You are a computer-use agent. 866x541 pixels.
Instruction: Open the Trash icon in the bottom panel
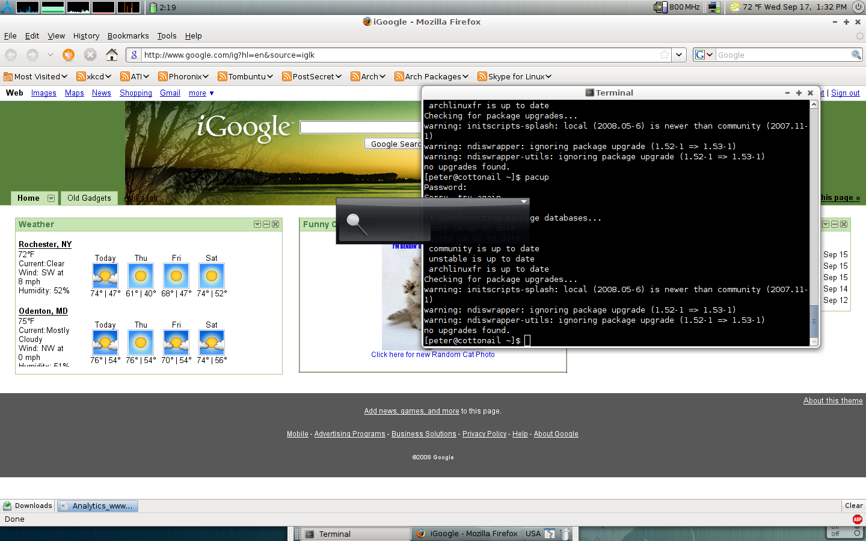(565, 534)
